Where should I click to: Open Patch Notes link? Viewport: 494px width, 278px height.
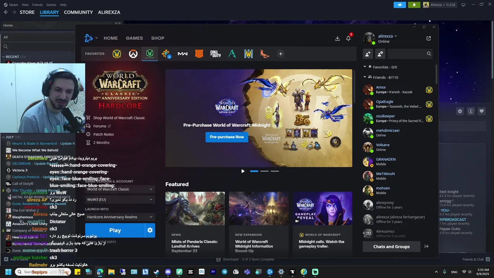tap(103, 134)
